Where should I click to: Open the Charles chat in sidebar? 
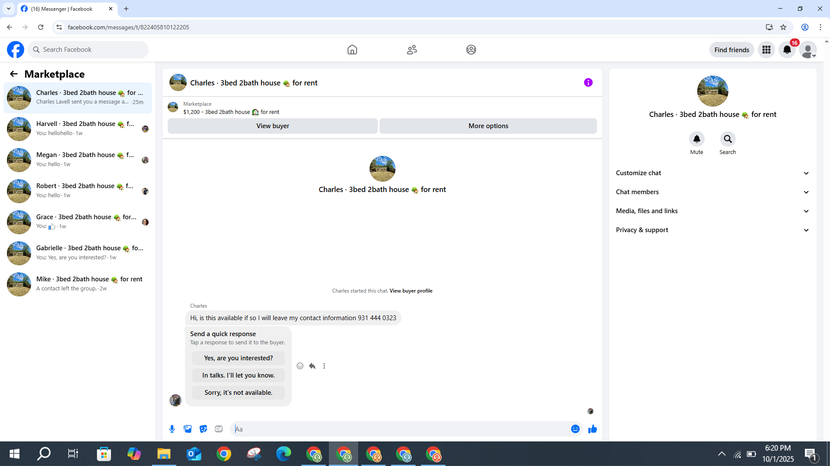pos(78,98)
